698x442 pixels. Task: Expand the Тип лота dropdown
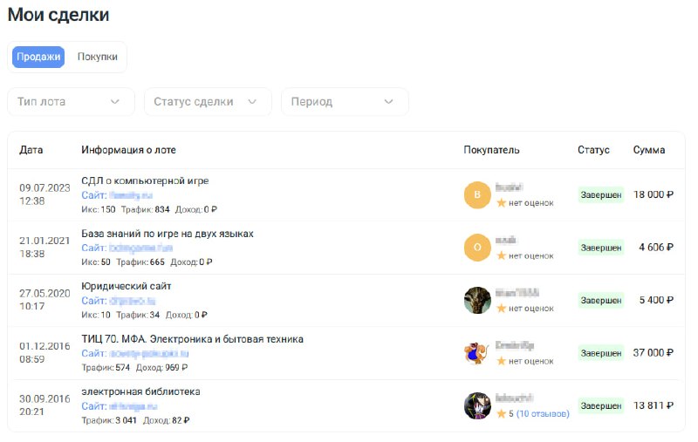coord(71,102)
